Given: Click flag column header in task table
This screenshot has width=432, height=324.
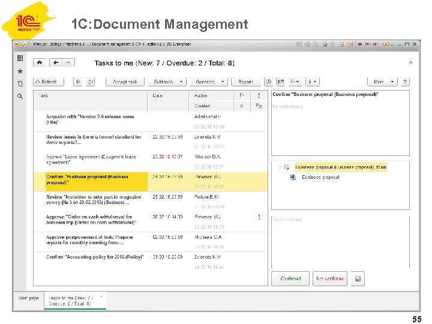Looking at the screenshot, I should tap(242, 95).
